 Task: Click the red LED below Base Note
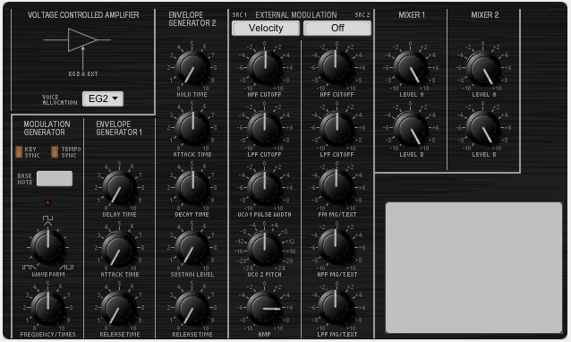point(47,203)
